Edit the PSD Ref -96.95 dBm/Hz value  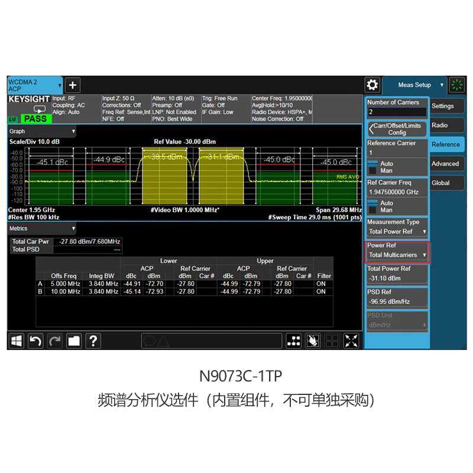click(x=397, y=302)
